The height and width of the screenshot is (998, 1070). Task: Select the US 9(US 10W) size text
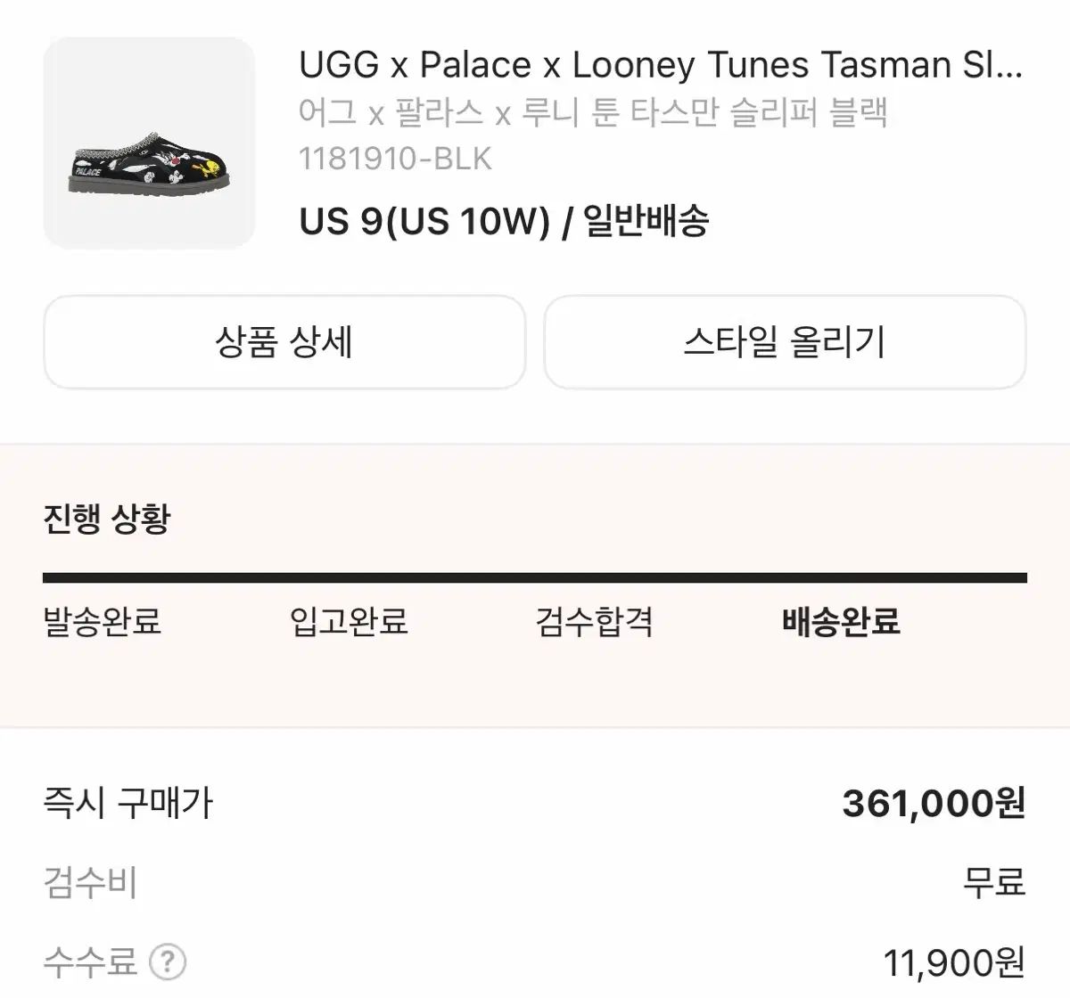(x=424, y=220)
